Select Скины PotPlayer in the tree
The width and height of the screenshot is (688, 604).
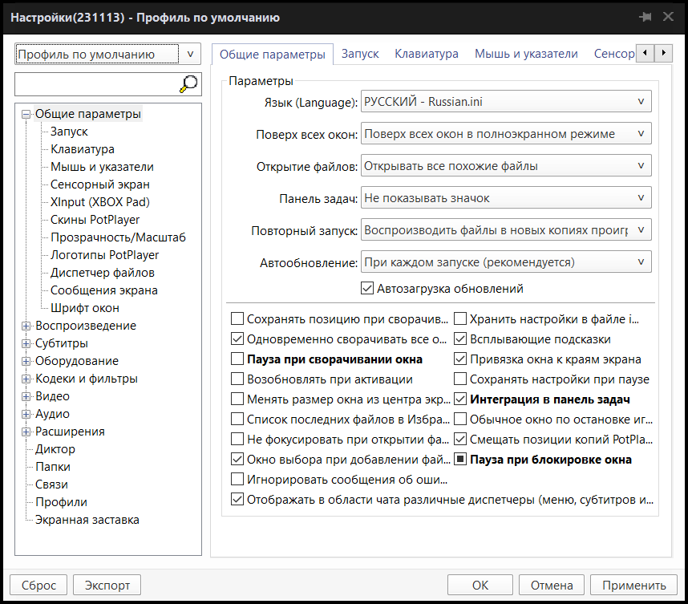point(95,220)
